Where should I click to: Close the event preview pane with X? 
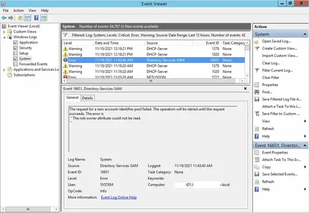[245, 89]
